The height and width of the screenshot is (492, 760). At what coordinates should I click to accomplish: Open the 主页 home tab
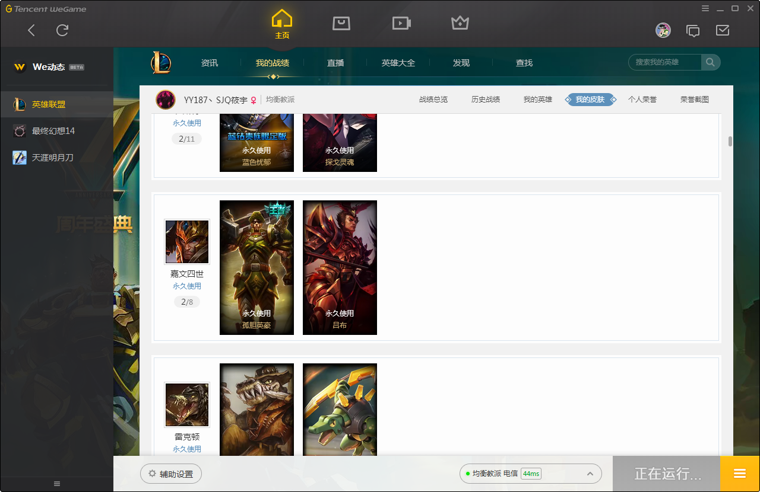point(282,24)
